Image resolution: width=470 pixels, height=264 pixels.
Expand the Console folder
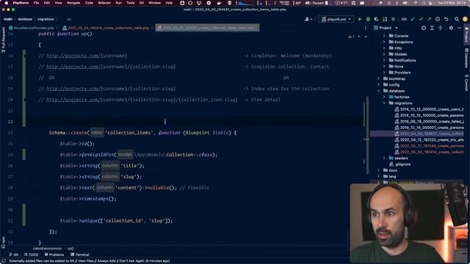point(384,36)
